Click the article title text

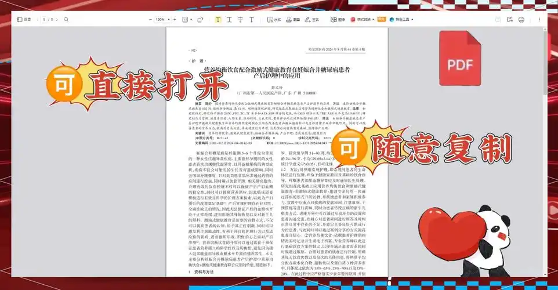click(277, 72)
